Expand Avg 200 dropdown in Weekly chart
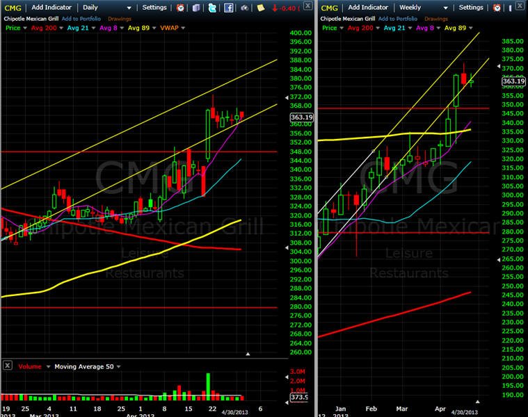The width and height of the screenshot is (528, 417). pyautogui.click(x=378, y=28)
